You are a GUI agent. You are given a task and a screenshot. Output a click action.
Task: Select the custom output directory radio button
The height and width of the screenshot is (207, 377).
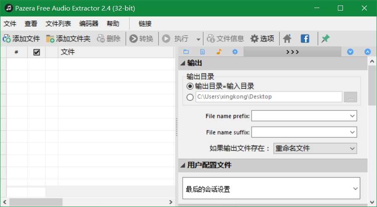[x=190, y=97]
